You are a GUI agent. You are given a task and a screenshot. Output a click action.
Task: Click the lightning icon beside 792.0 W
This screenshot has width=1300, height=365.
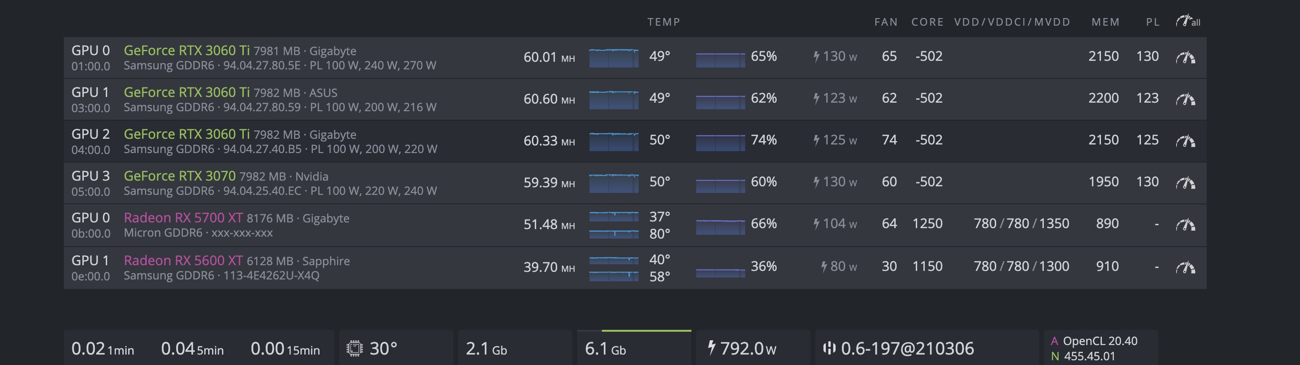711,348
